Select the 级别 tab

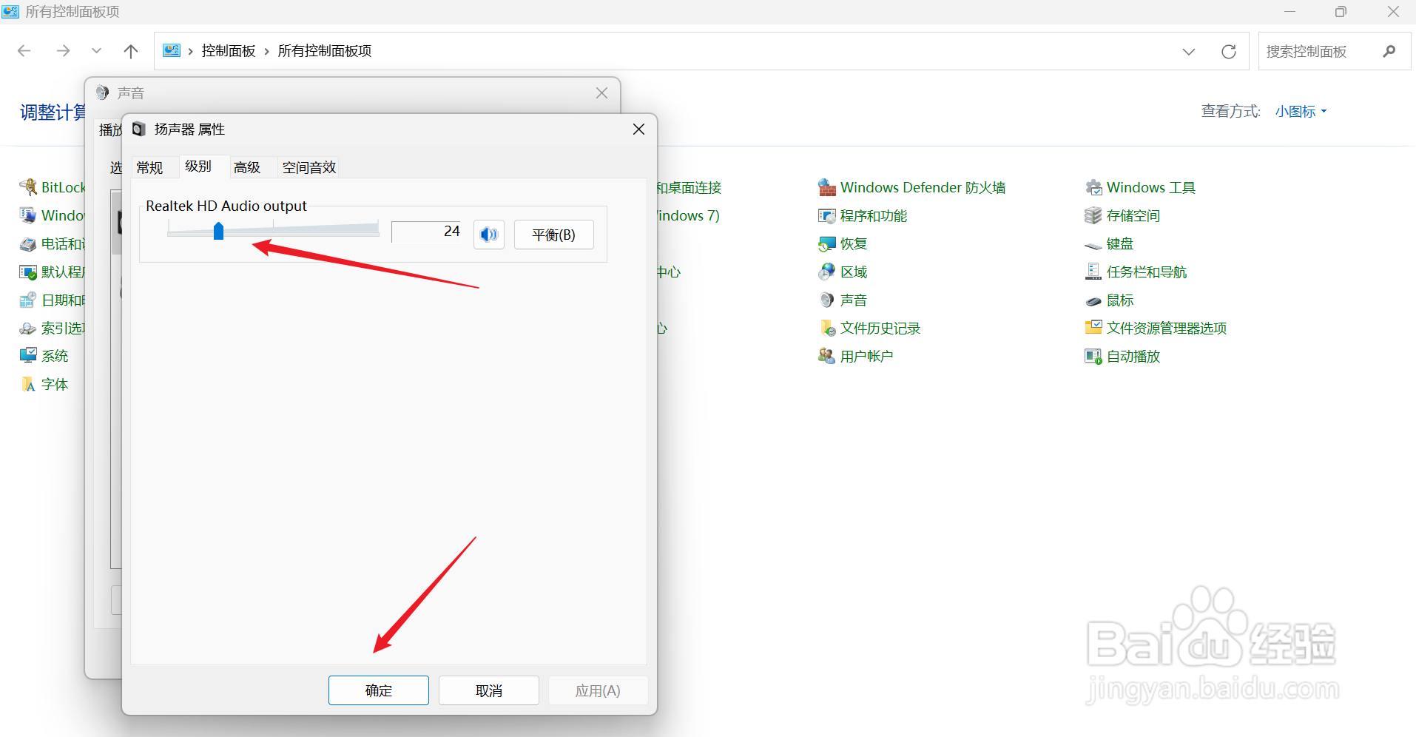tap(198, 166)
